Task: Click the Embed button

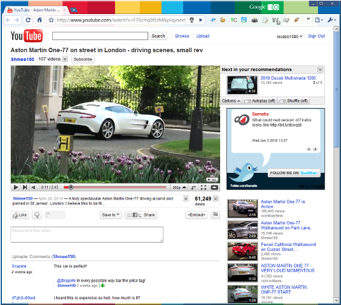Action: click(197, 215)
